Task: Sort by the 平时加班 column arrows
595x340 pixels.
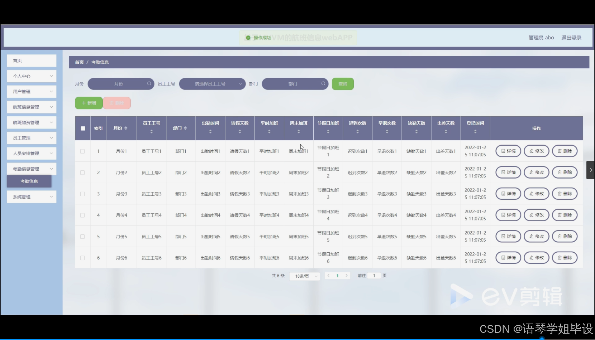Action: (269, 132)
